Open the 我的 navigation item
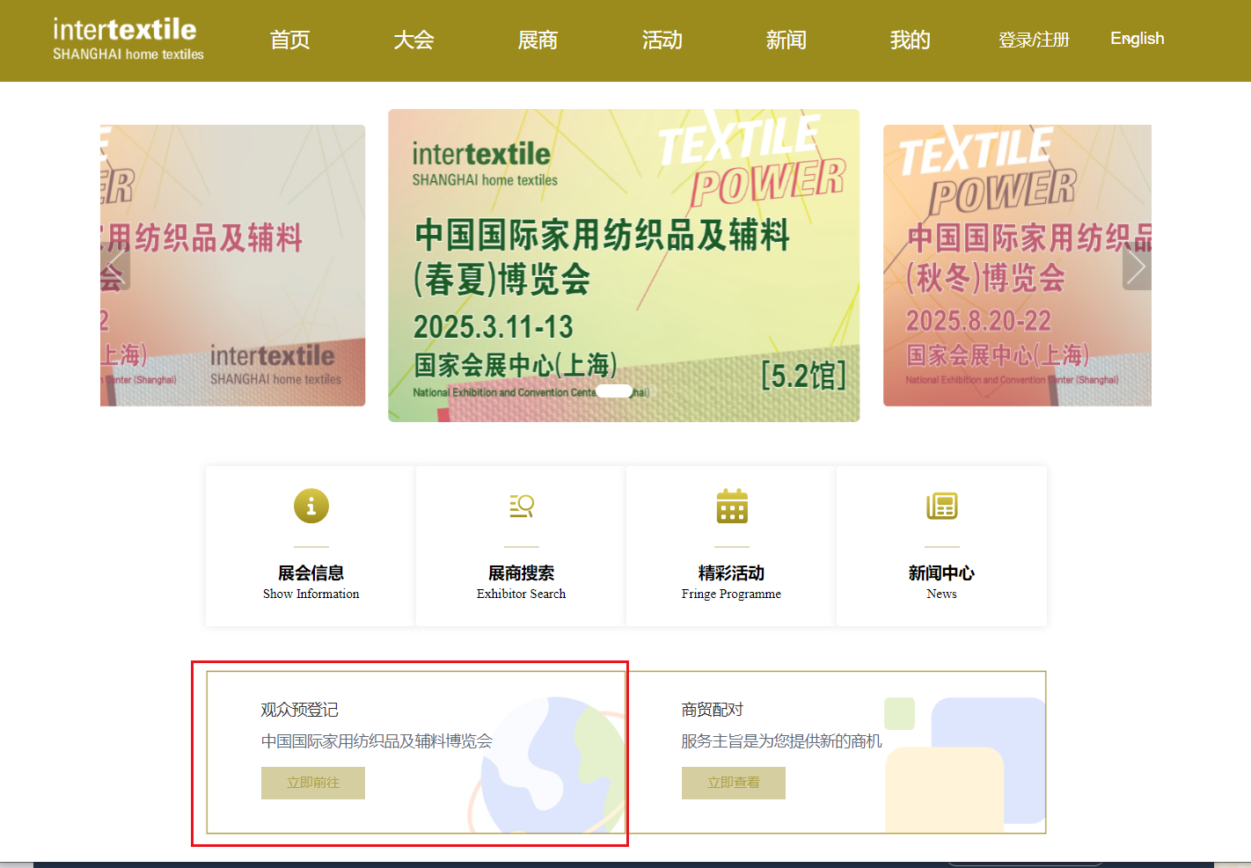 coord(910,40)
